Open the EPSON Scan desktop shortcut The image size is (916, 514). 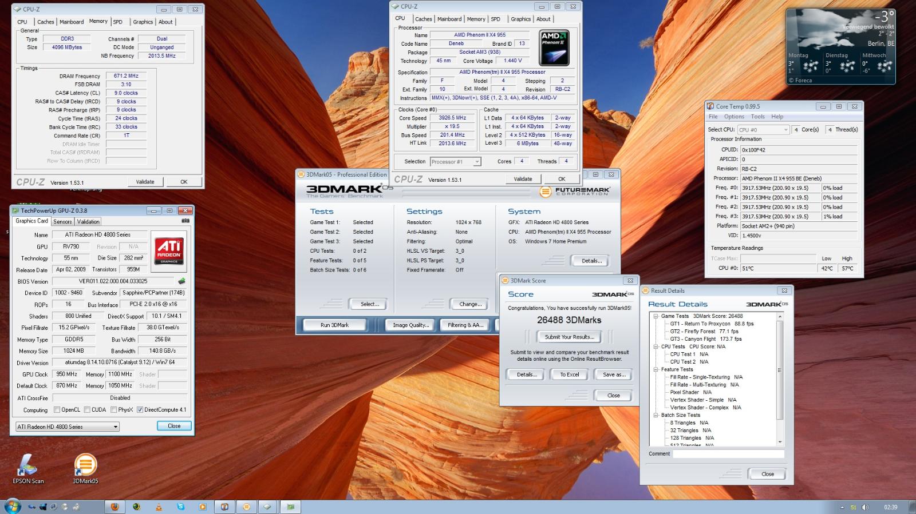click(28, 468)
